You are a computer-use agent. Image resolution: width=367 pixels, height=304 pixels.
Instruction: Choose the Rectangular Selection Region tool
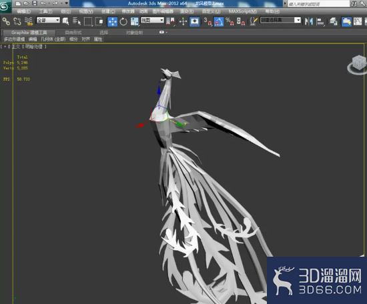point(88,21)
